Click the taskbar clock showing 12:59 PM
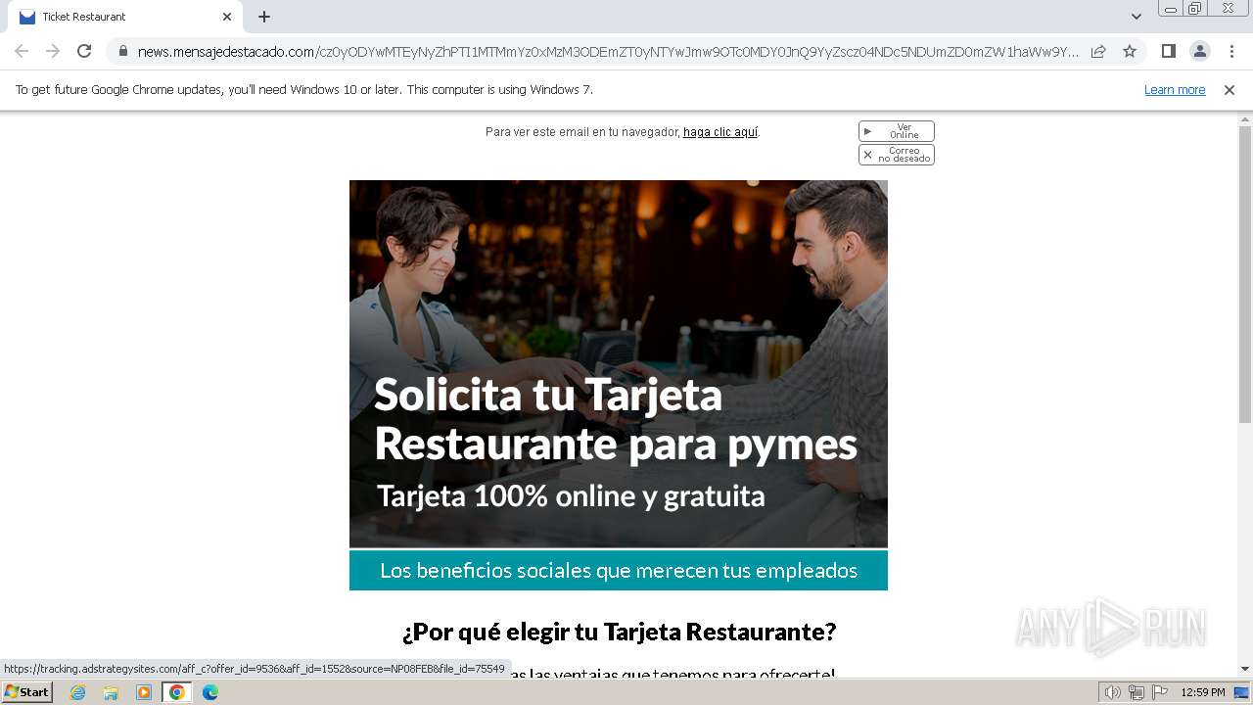1253x705 pixels. (1203, 692)
